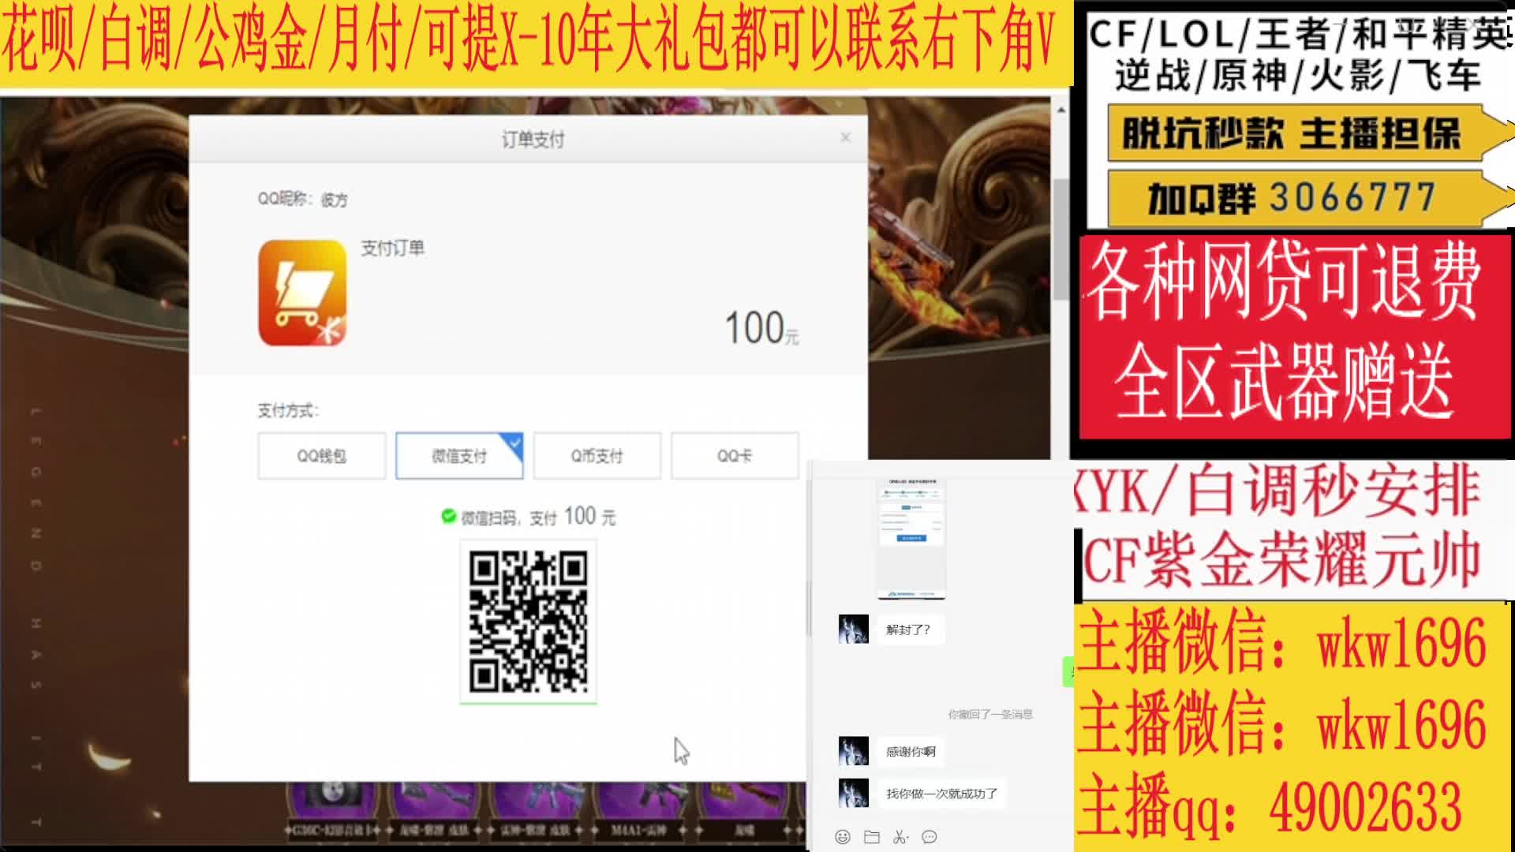Click the orange shopping cart order icon
Screen dimensions: 1515x852
point(302,293)
